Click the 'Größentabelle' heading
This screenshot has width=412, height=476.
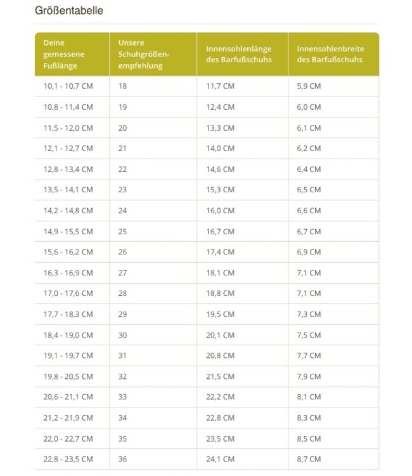tap(69, 11)
